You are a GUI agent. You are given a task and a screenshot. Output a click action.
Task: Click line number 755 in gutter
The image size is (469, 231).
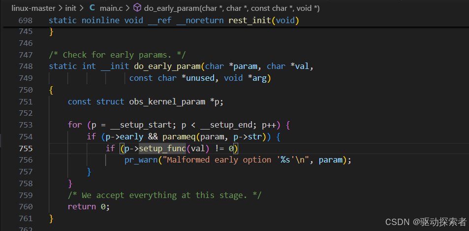26,148
